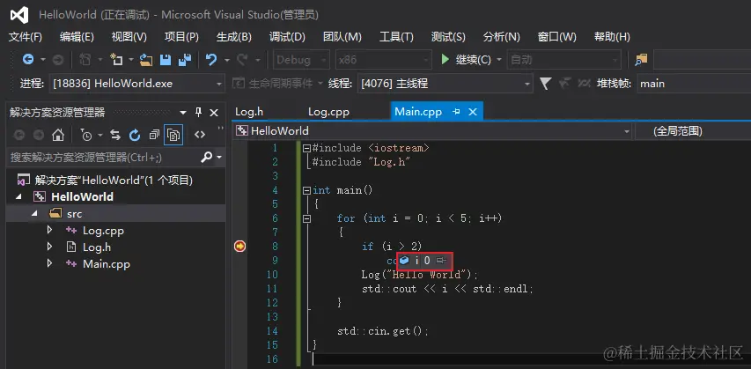Image resolution: width=751 pixels, height=369 pixels.
Task: Select Main.cpp in Solution Explorer tree
Action: pos(107,264)
